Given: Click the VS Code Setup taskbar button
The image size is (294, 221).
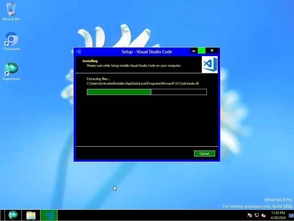Looking at the screenshot, I should (x=49, y=215).
